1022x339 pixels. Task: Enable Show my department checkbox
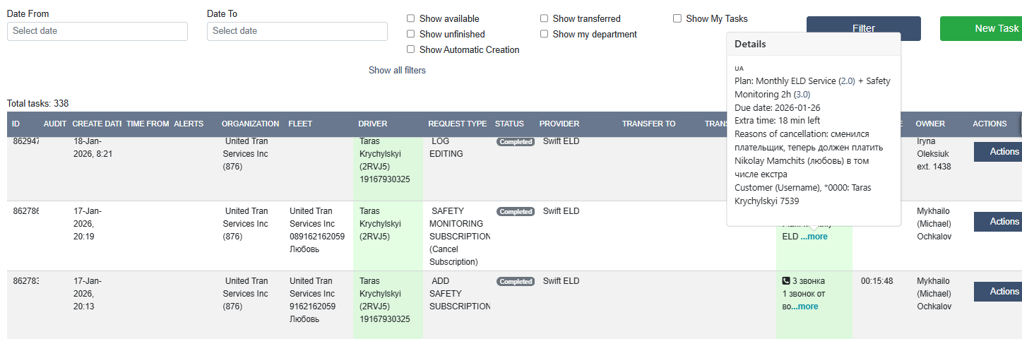tap(545, 35)
